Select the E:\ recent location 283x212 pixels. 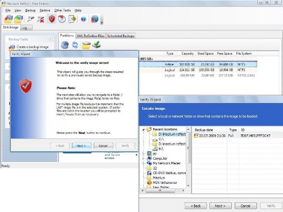point(161,149)
